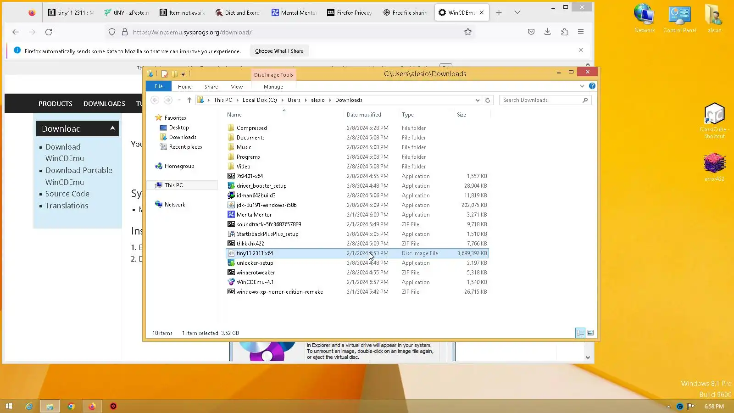Image resolution: width=734 pixels, height=413 pixels.
Task: Select Recent places in the navigation pane
Action: click(x=185, y=147)
